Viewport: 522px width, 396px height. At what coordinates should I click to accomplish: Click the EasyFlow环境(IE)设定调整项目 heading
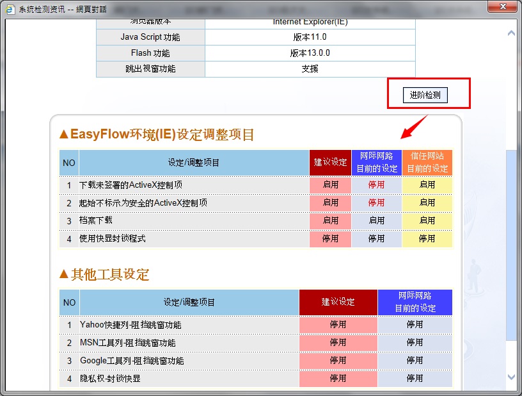coord(157,135)
